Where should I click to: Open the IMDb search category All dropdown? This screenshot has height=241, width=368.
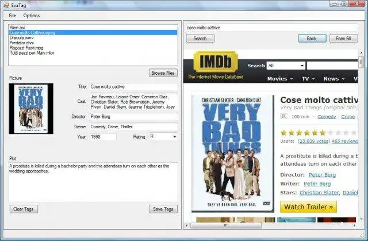point(286,66)
